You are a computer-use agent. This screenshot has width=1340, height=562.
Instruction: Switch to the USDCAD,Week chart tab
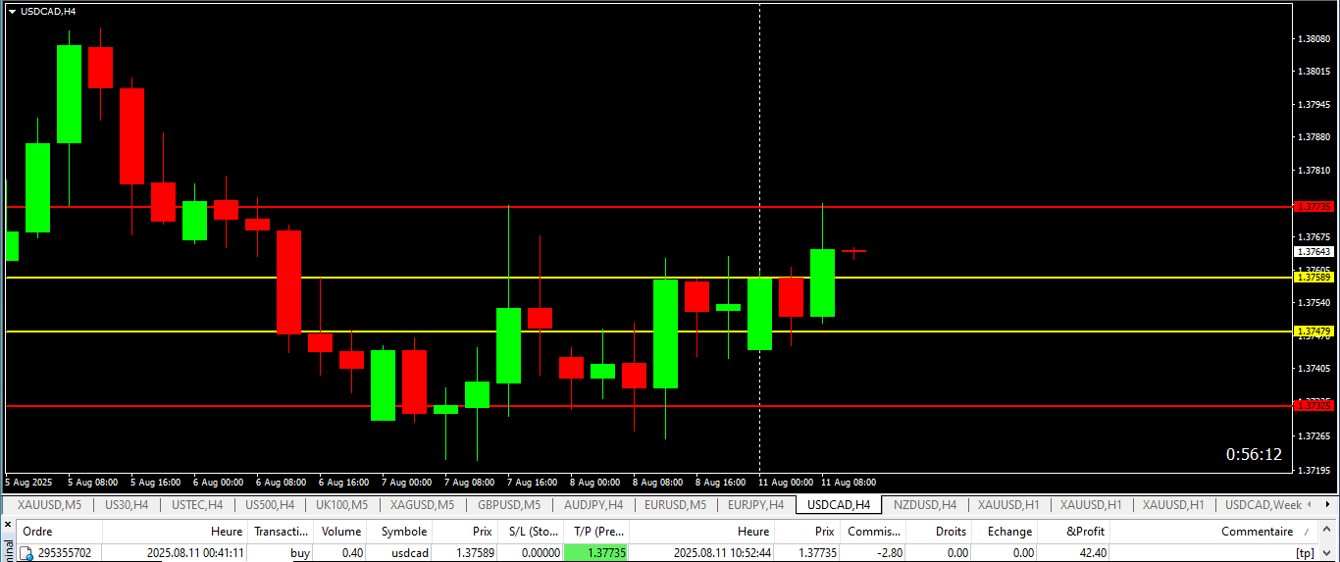pos(1263,505)
